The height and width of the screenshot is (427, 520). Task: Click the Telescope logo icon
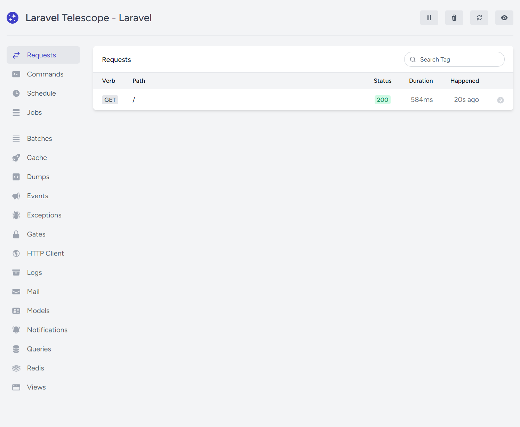[x=13, y=18]
